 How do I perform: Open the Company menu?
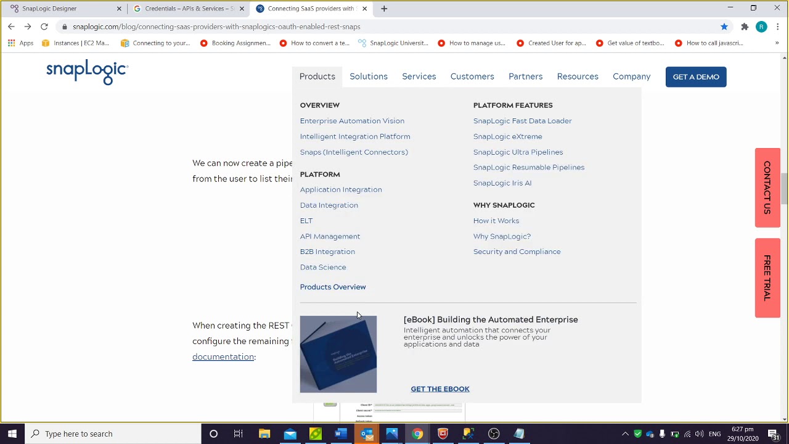click(x=632, y=76)
